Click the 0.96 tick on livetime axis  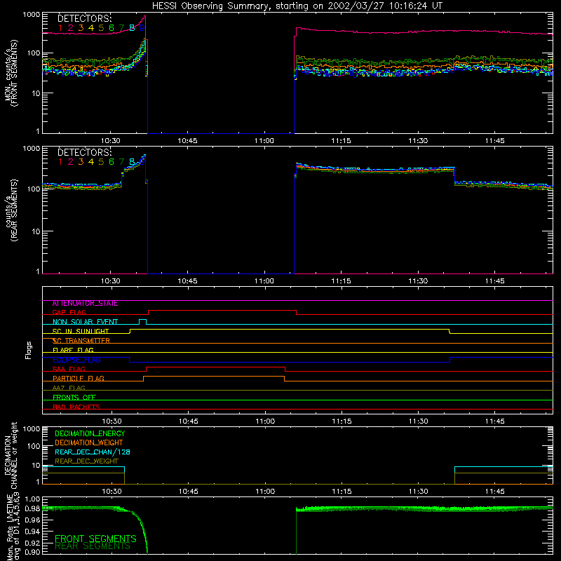pos(32,520)
